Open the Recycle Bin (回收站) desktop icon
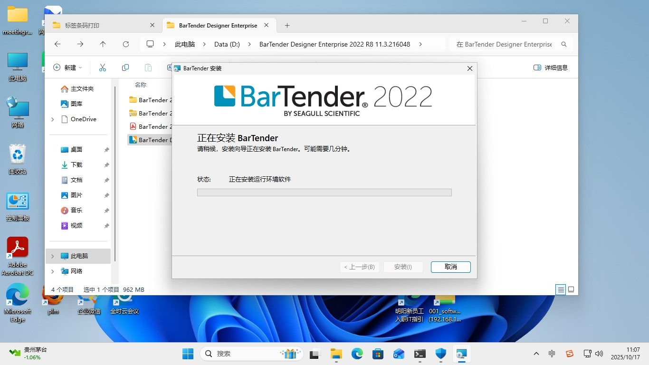The height and width of the screenshot is (365, 649). click(x=18, y=159)
